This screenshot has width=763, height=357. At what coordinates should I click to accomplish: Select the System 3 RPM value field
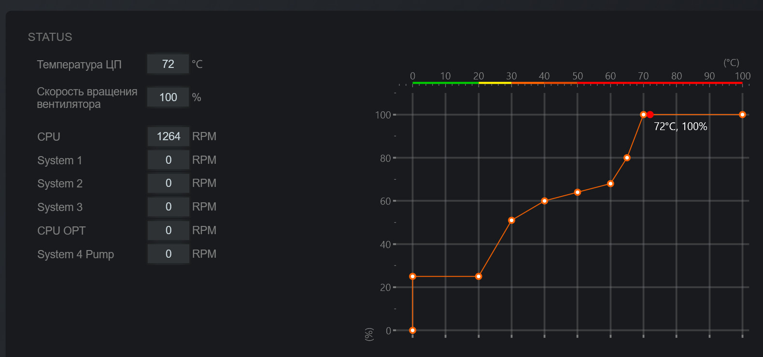pos(168,207)
